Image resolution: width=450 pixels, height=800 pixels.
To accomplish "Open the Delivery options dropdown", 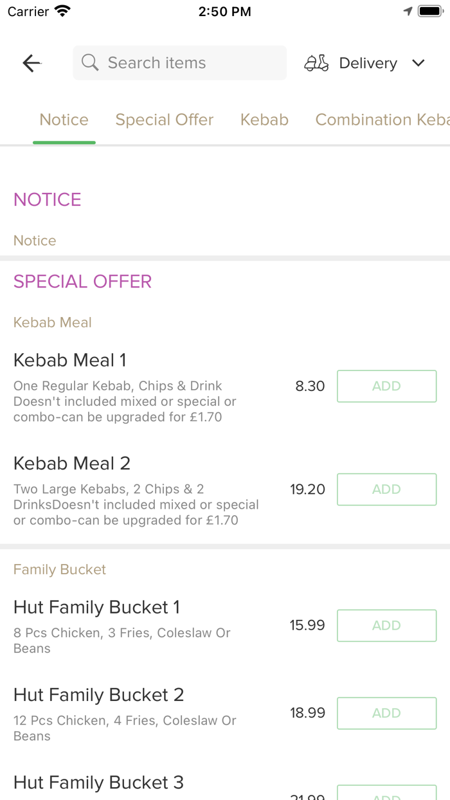I will (x=368, y=62).
